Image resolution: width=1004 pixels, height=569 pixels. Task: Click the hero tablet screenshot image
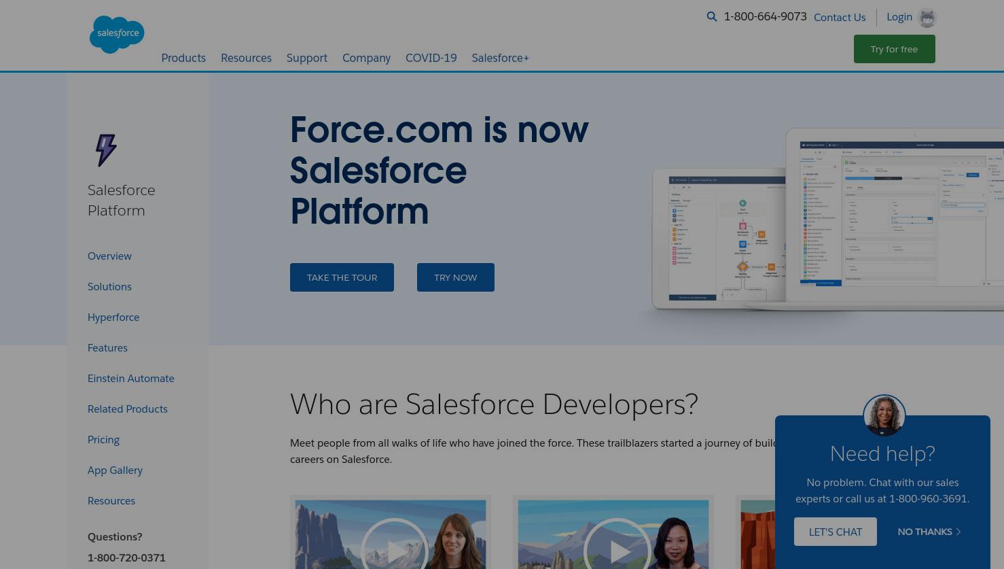tap(827, 219)
